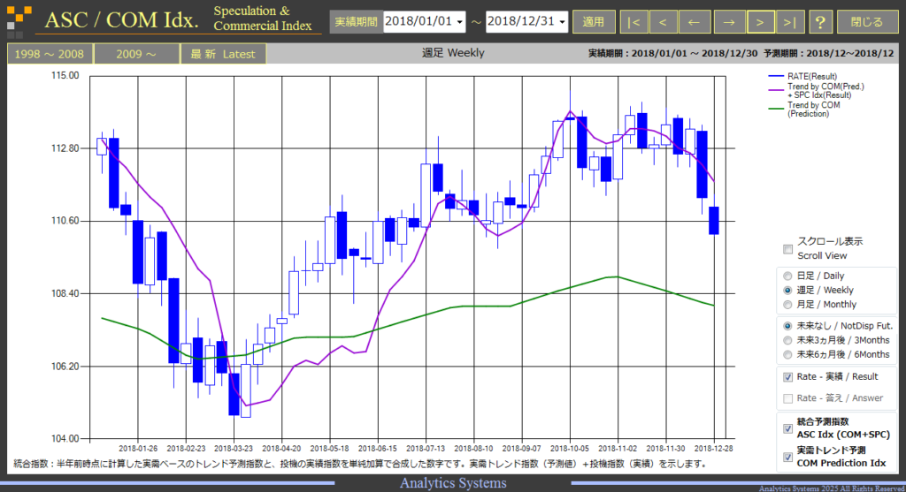The image size is (906, 492).
Task: Click the 閉じる close button
Action: click(867, 22)
